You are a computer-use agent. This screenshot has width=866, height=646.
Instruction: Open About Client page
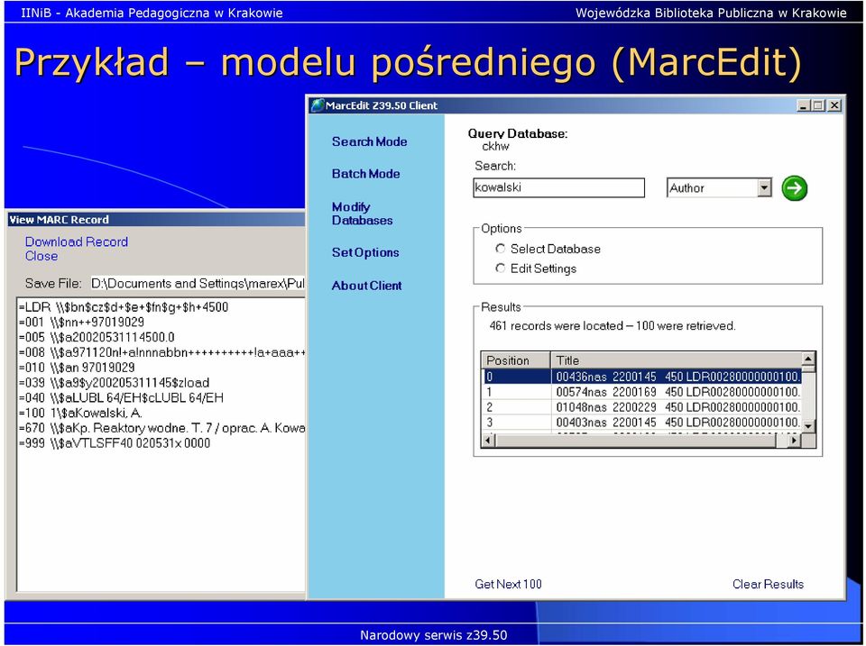(x=367, y=286)
